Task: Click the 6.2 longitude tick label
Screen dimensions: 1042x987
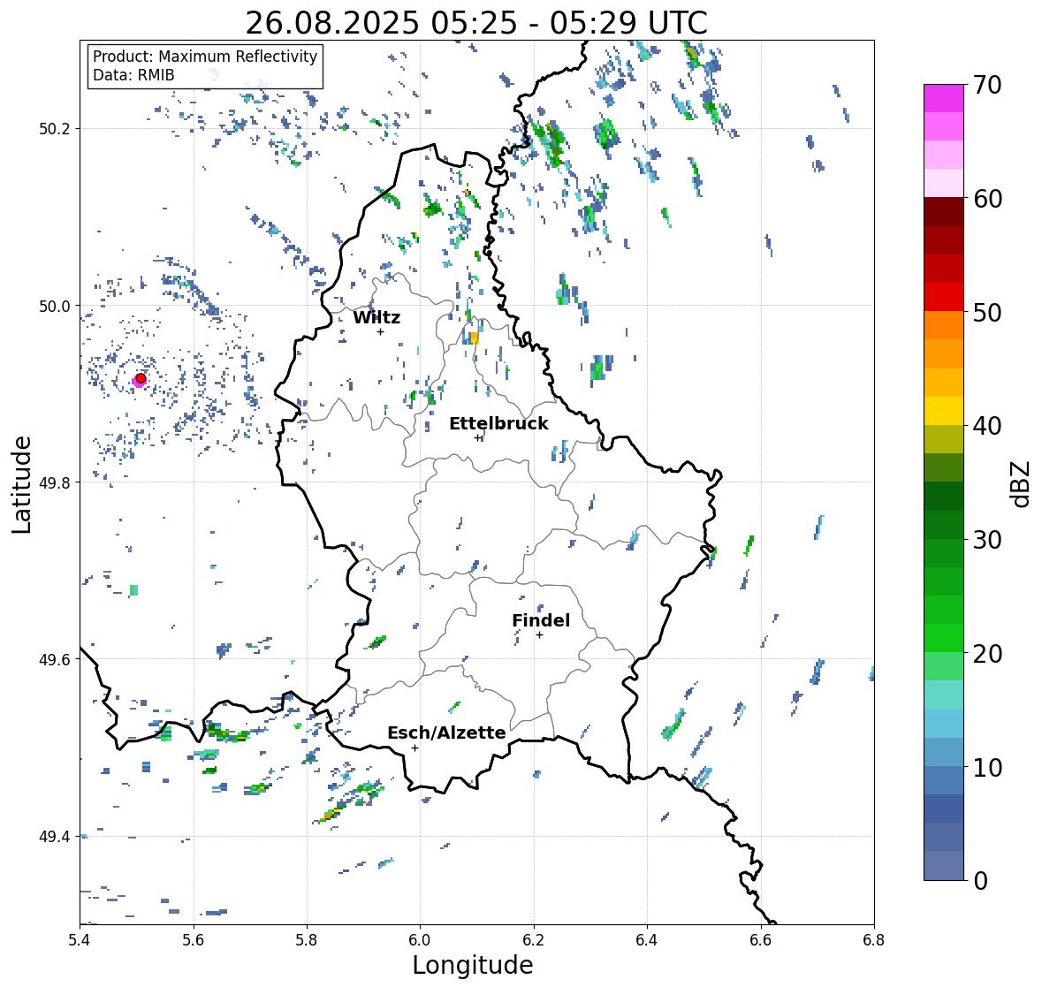Action: pyautogui.click(x=534, y=940)
